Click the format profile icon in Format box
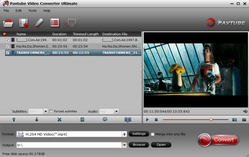 (x=20, y=134)
